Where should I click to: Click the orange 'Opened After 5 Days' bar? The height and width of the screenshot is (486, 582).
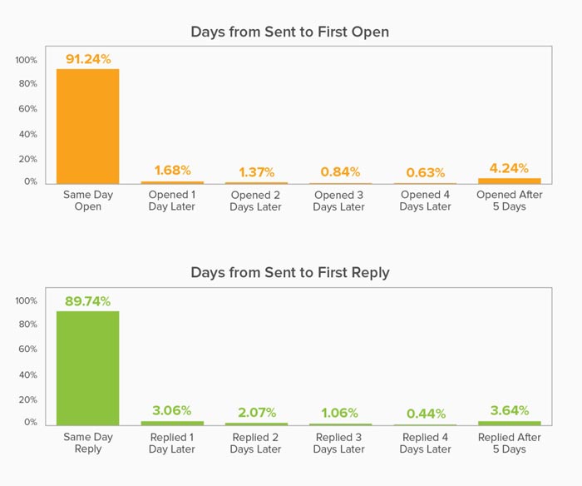pos(509,181)
